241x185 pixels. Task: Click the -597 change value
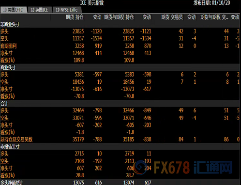tap(97, 75)
